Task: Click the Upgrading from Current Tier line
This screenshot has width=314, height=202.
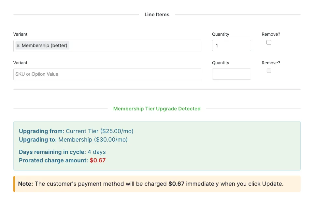Action: tap(76, 131)
